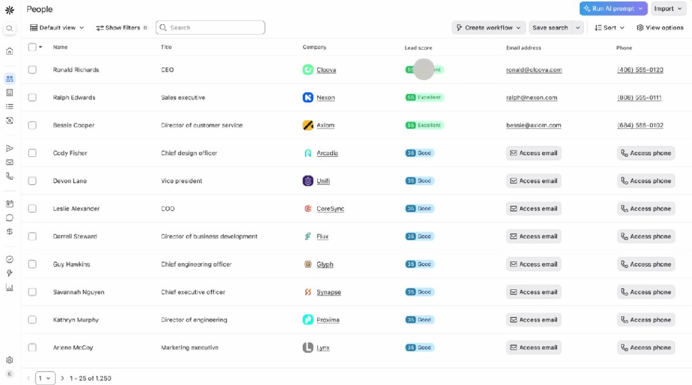This screenshot has width=692, height=385.
Task: Open the Nexon company link
Action: (325, 98)
